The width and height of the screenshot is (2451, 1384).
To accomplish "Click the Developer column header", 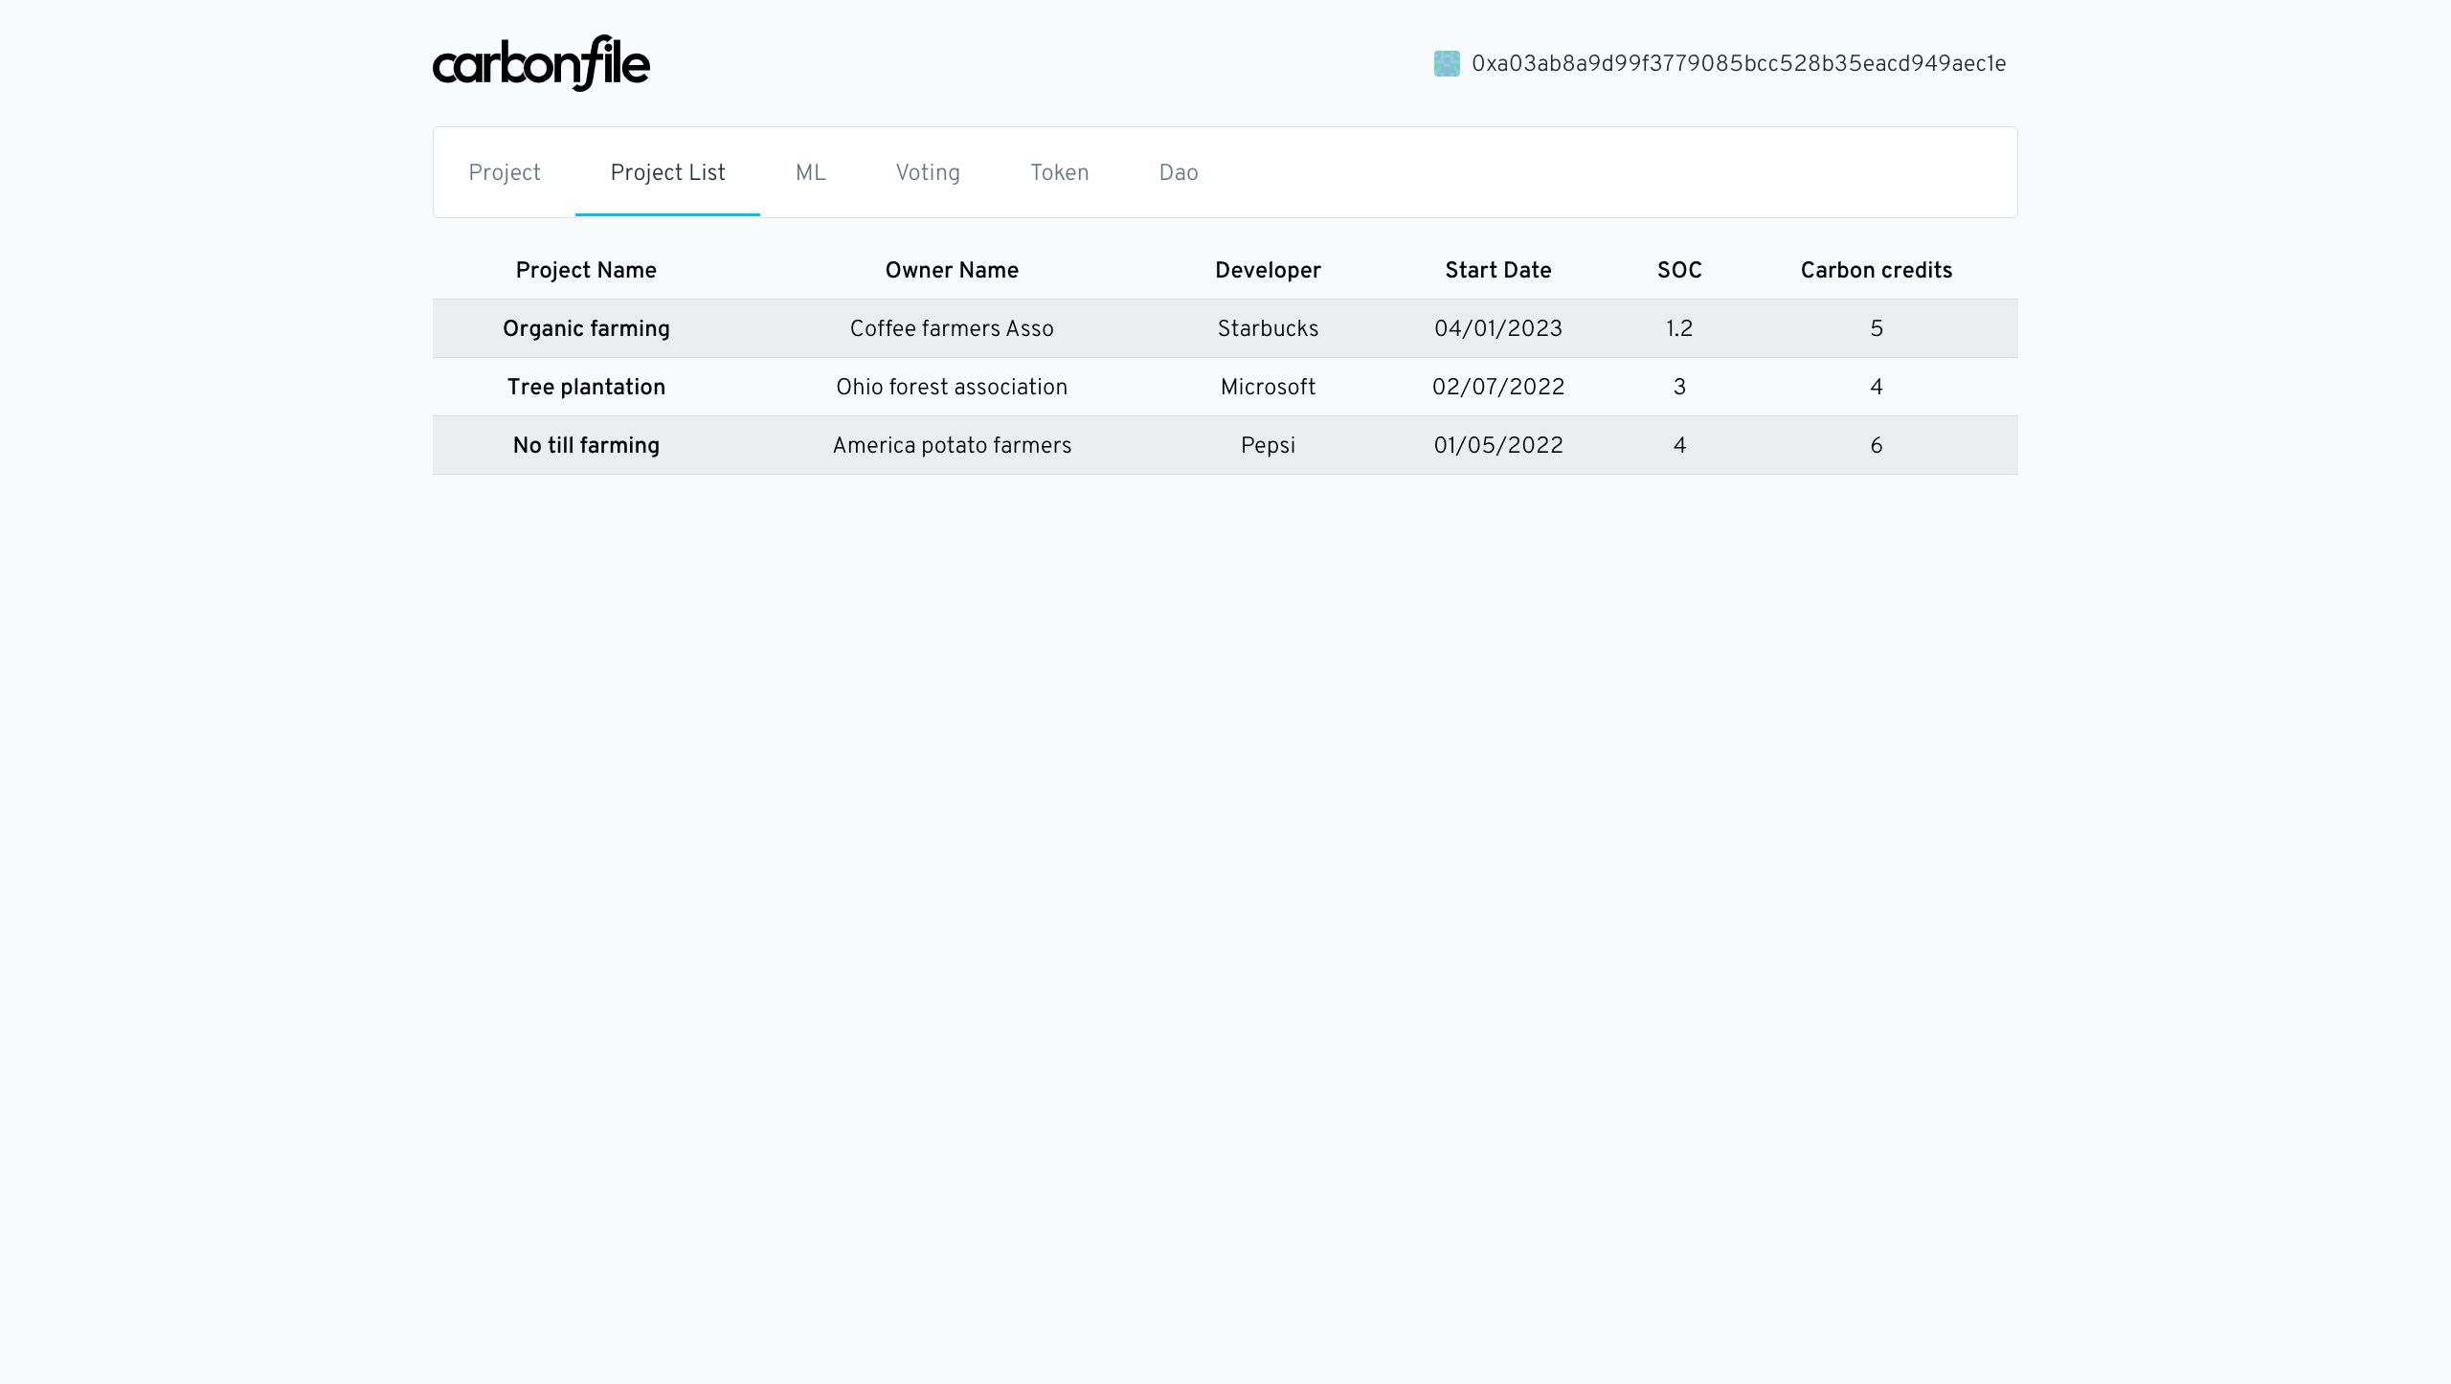I will [1268, 270].
